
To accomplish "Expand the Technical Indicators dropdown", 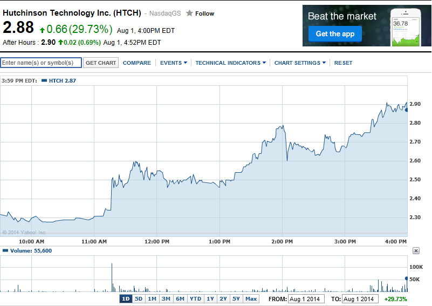I will [231, 63].
